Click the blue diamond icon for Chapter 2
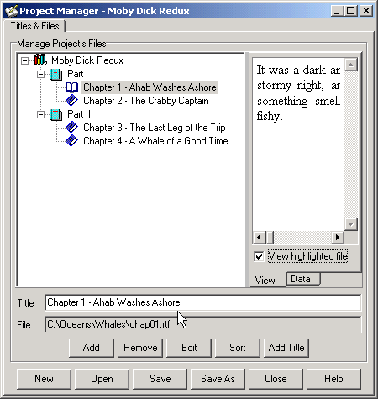378x399 pixels. [71, 101]
